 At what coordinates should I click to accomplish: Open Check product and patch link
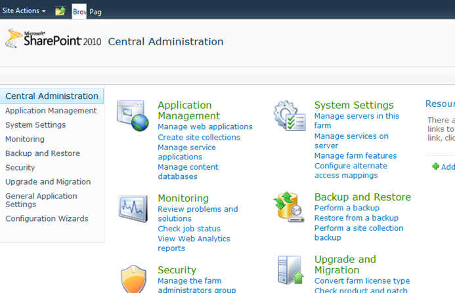pos(361,290)
